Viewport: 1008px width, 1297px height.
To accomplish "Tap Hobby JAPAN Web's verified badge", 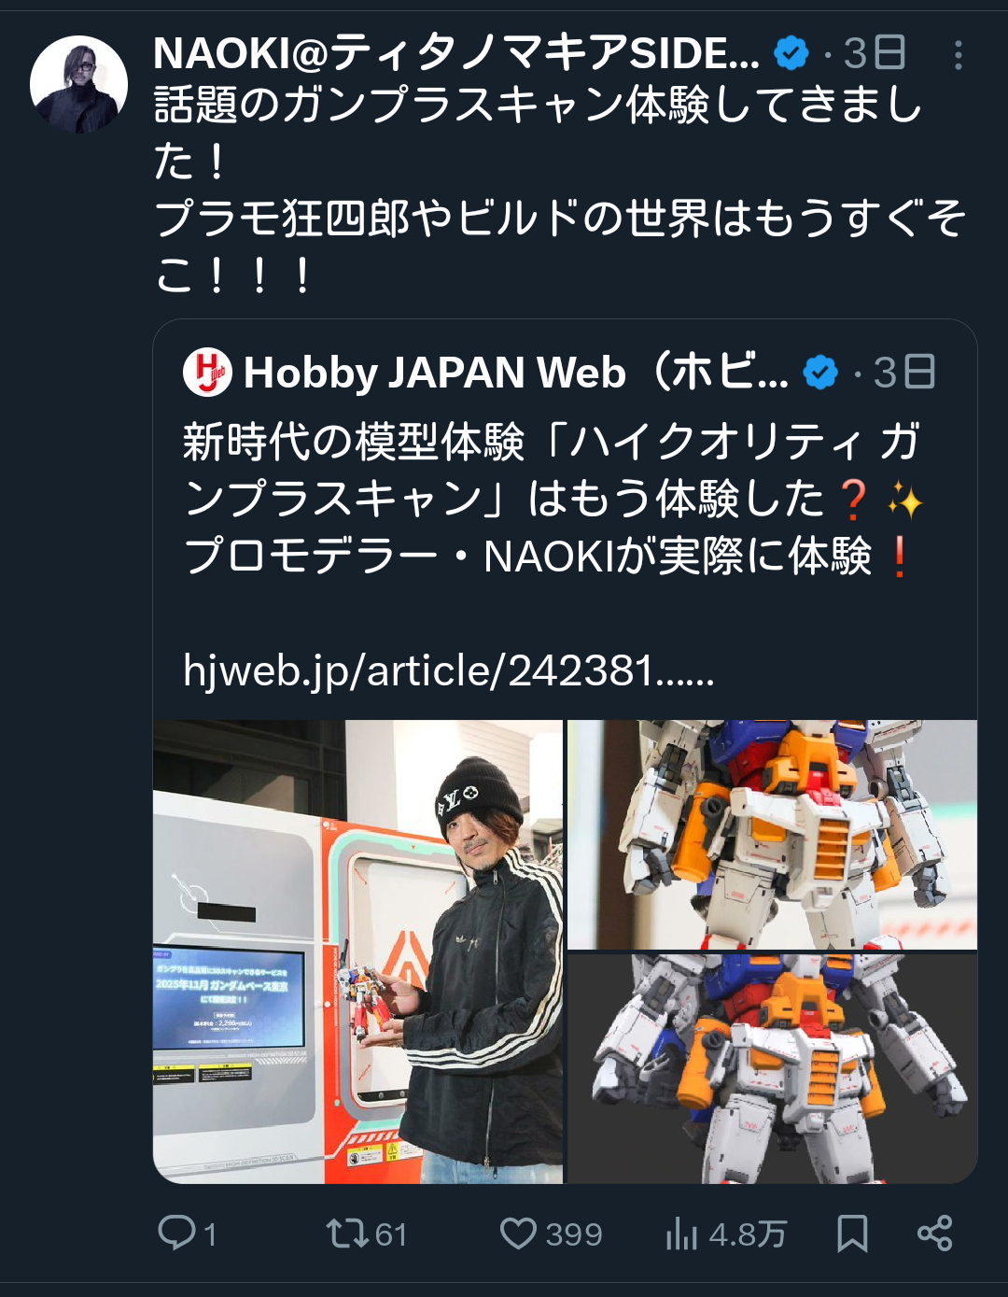I will pyautogui.click(x=820, y=373).
